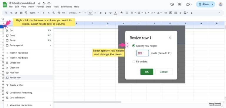Open the Format menu
This screenshot has height=108, width=226.
tap(40, 7)
